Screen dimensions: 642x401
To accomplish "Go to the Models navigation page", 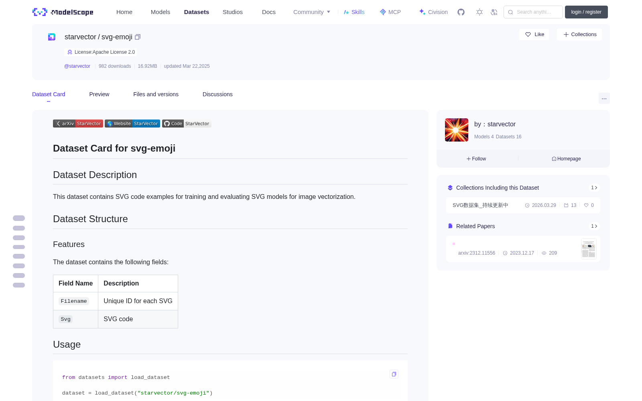I will click(160, 12).
